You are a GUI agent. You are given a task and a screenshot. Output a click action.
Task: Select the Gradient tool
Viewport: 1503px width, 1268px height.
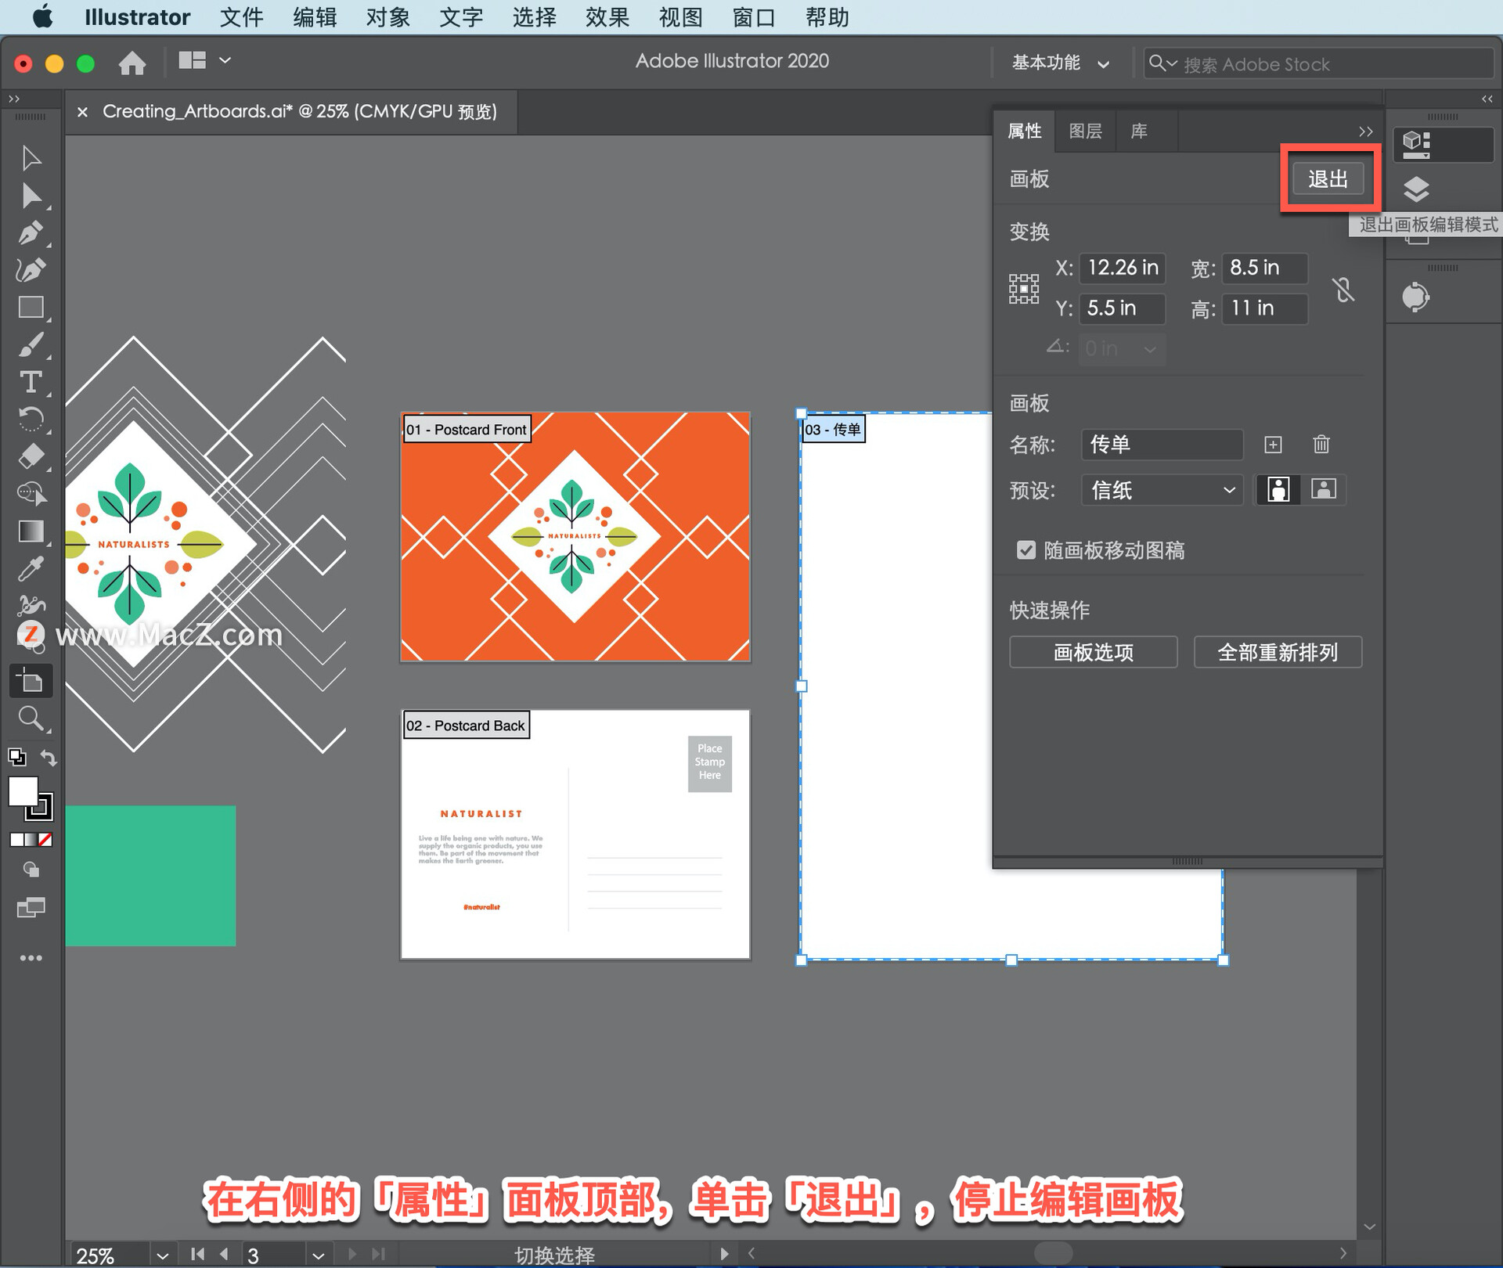tap(31, 531)
